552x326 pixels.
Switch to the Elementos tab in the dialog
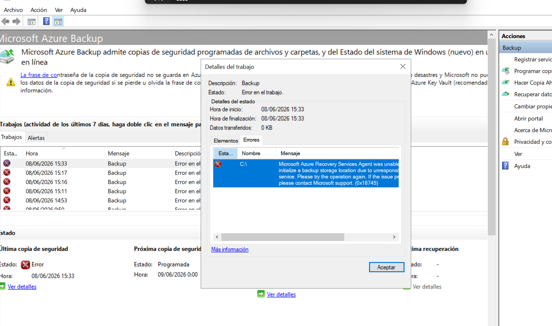click(226, 141)
